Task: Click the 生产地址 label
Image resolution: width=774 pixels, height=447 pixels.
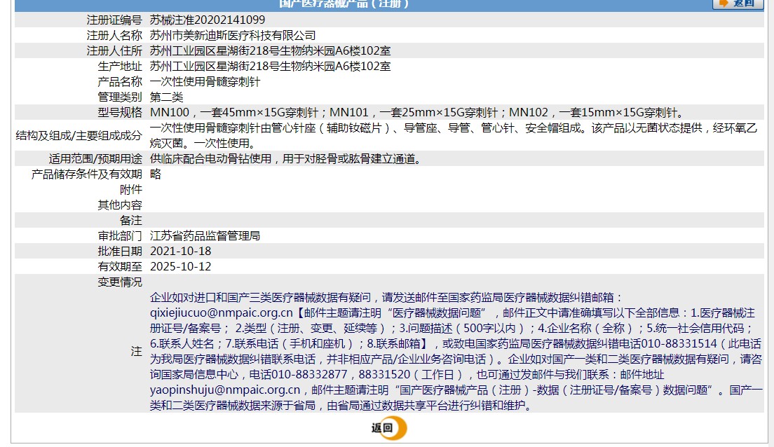Action: (119, 66)
